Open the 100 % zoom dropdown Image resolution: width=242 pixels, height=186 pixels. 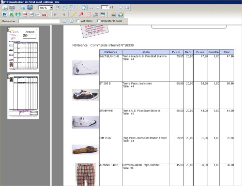point(51,8)
